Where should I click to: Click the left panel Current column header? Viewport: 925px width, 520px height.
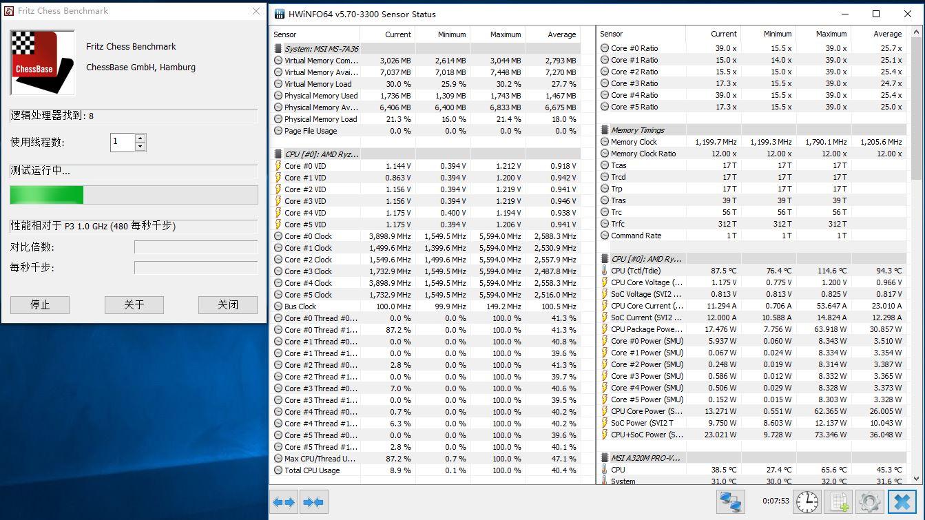386,34
